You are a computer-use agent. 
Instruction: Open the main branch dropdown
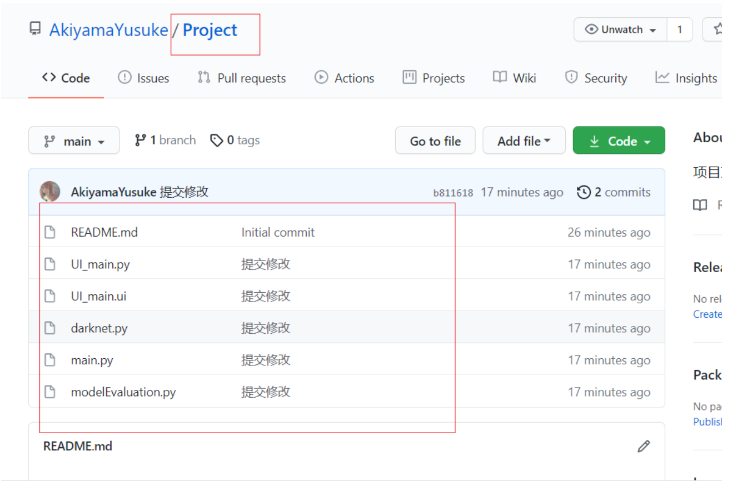tap(74, 141)
